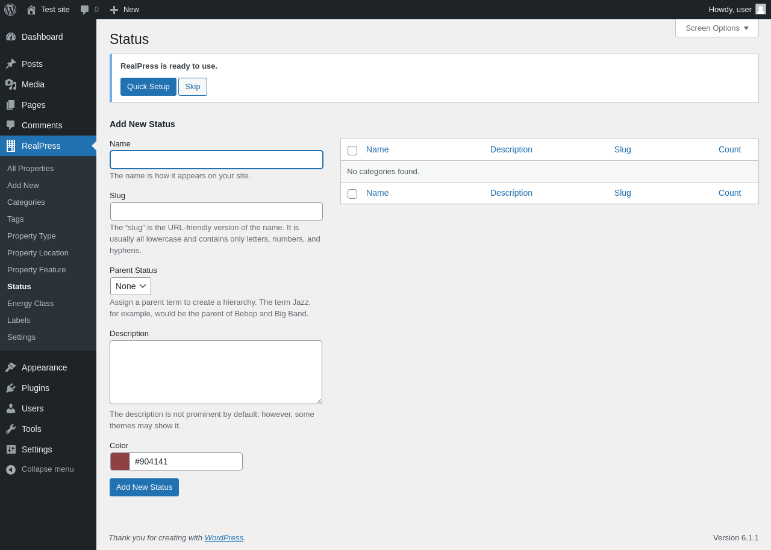771x550 pixels.
Task: Tick the select-all checkbox in table footer
Action: (352, 194)
